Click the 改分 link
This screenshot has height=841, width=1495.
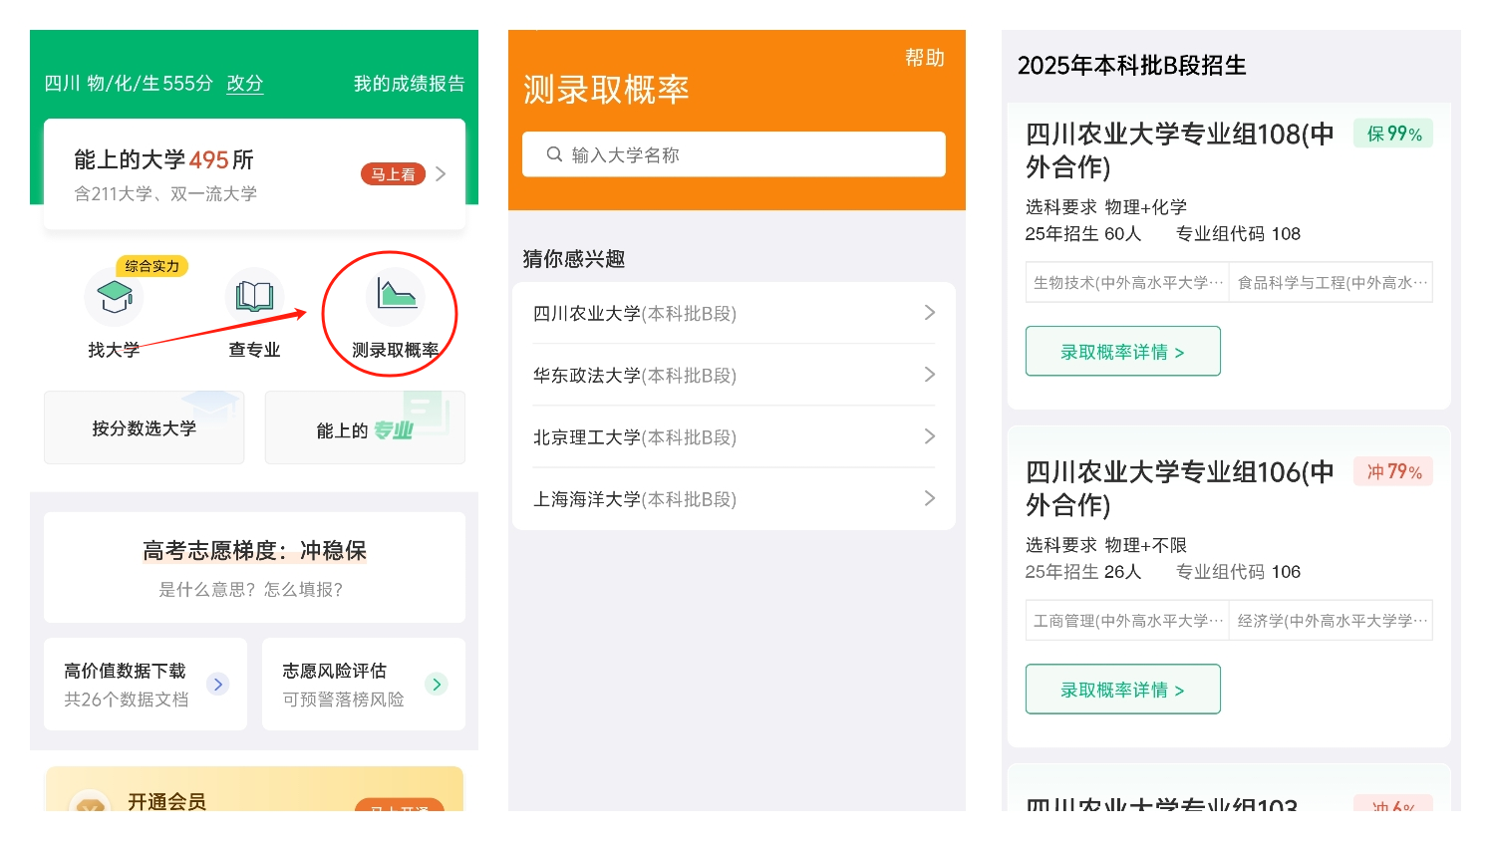tap(244, 84)
